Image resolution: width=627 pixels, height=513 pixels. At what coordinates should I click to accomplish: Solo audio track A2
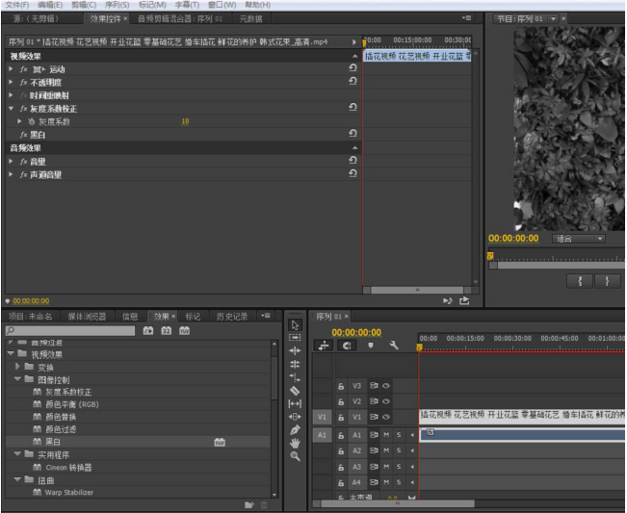click(x=399, y=450)
